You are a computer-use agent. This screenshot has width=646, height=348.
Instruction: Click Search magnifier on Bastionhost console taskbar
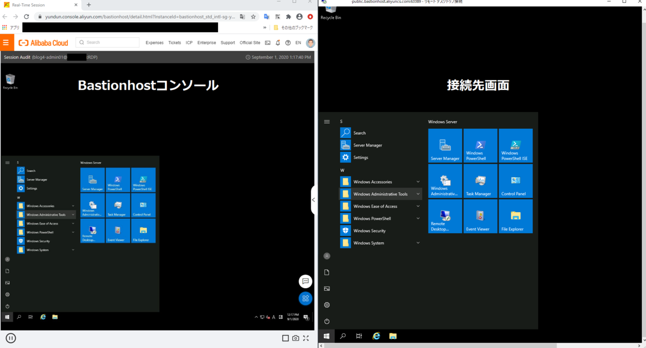click(19, 317)
